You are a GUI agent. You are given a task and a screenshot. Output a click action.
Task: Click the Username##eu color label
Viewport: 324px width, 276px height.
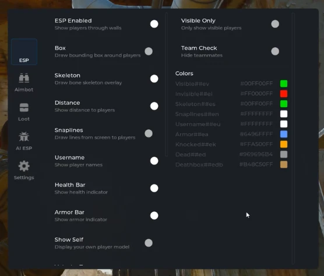[198, 124]
